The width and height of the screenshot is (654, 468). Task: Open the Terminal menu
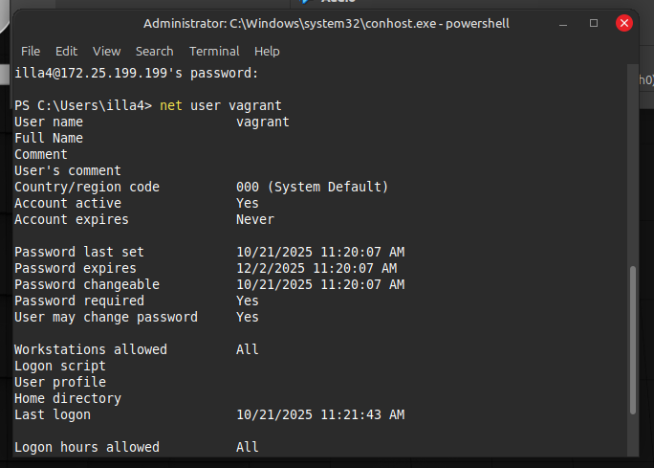[x=214, y=51]
